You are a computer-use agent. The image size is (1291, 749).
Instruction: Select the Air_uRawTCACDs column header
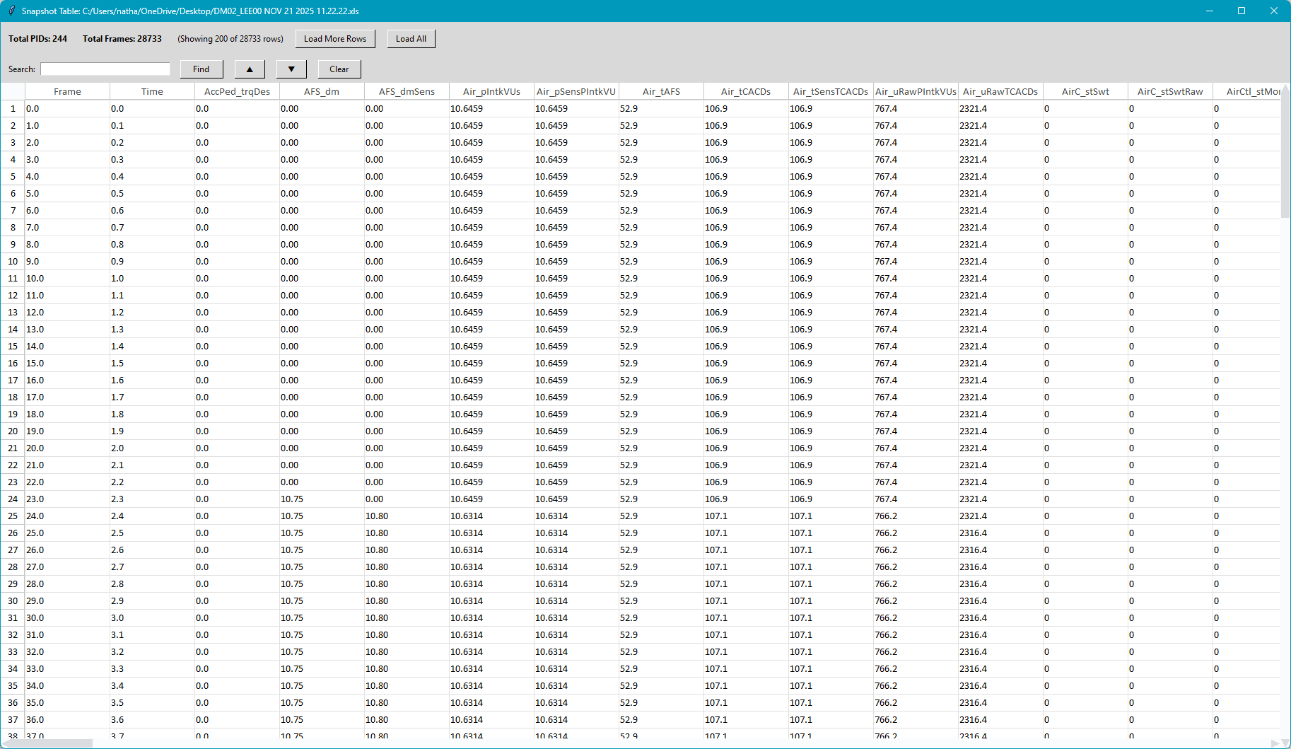pos(1000,91)
